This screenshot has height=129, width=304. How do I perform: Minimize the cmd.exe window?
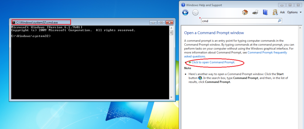[153, 22]
